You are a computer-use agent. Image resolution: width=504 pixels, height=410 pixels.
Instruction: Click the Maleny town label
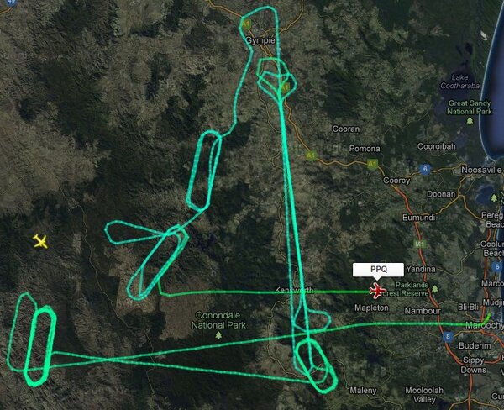pyautogui.click(x=363, y=391)
